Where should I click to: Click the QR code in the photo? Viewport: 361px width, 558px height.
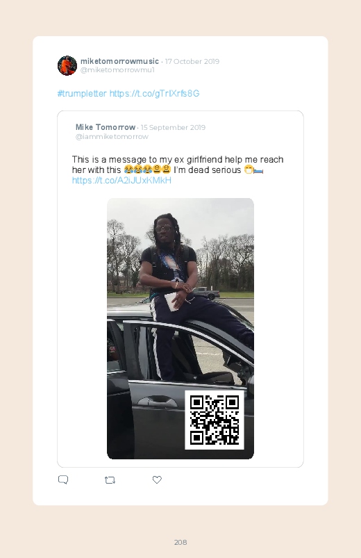click(x=215, y=420)
